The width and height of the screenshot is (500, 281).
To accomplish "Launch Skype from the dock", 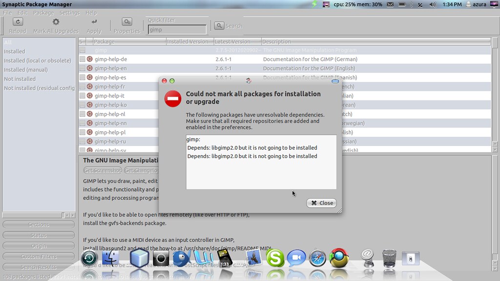I will 275,258.
